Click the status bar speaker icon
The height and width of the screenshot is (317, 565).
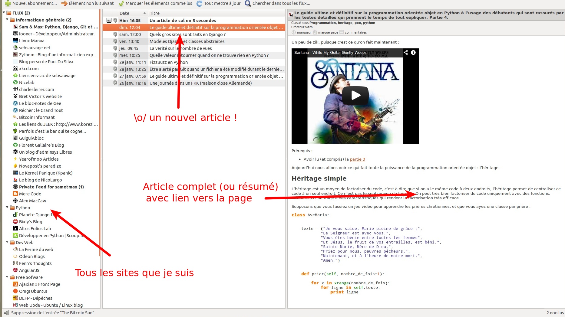6,313
